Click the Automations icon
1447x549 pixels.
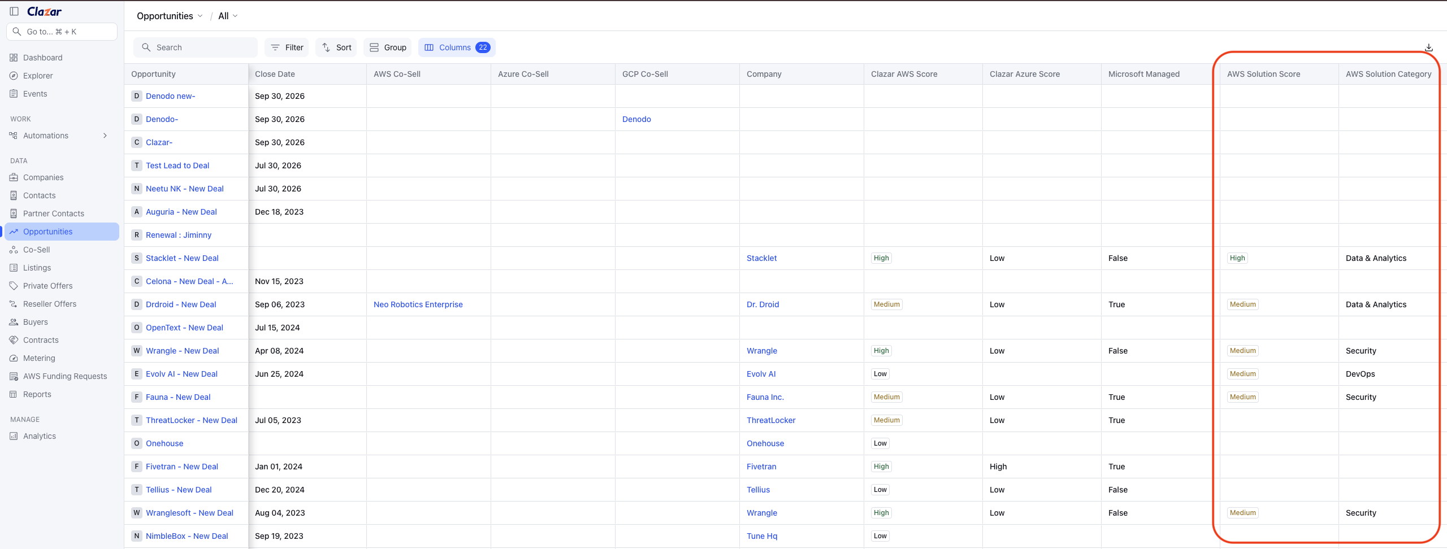[x=14, y=136]
